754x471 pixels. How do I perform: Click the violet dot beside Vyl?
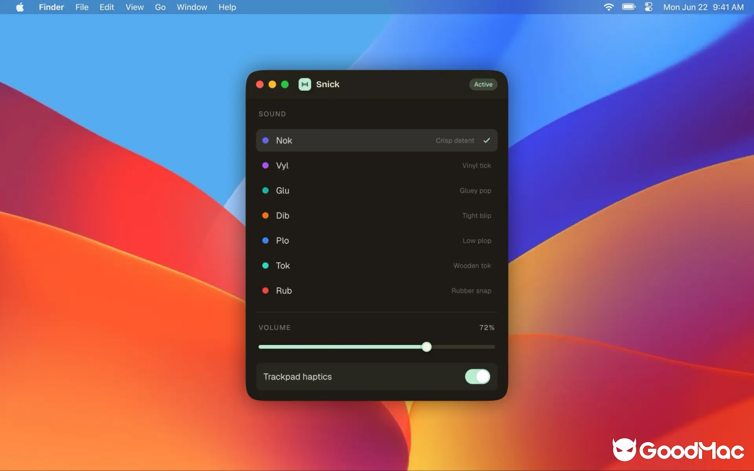266,165
